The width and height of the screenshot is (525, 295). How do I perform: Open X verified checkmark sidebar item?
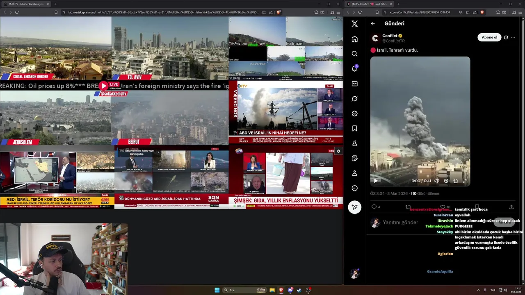coord(355,113)
